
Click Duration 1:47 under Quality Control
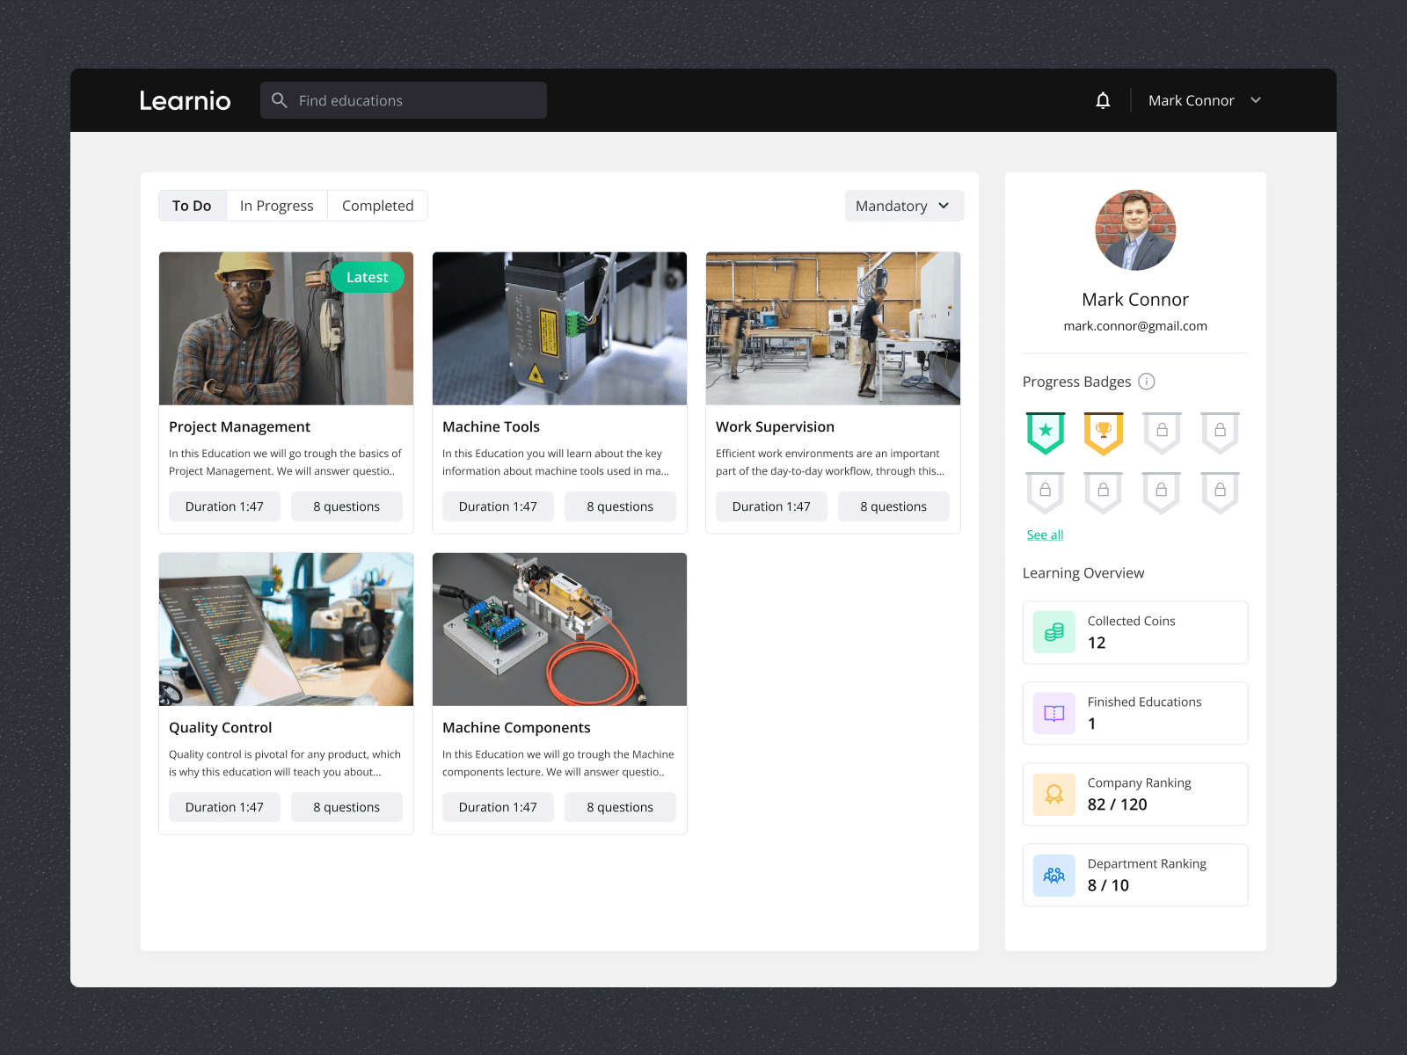coord(224,807)
